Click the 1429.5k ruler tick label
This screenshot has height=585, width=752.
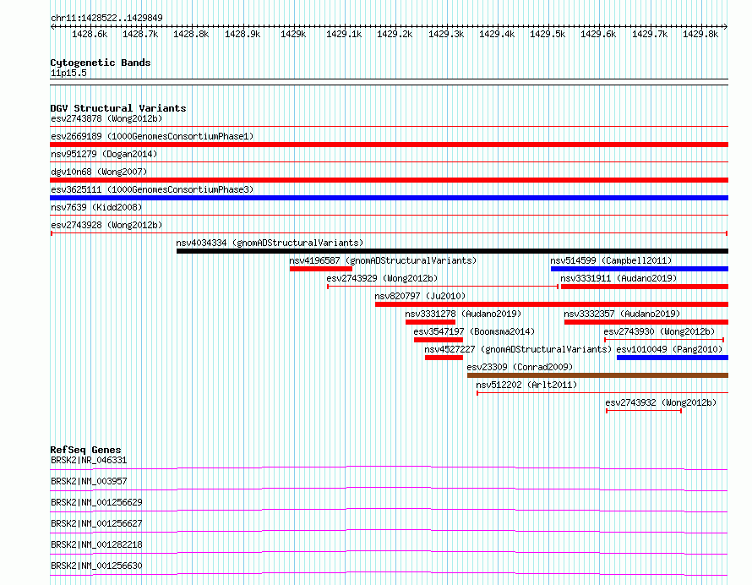(x=548, y=34)
